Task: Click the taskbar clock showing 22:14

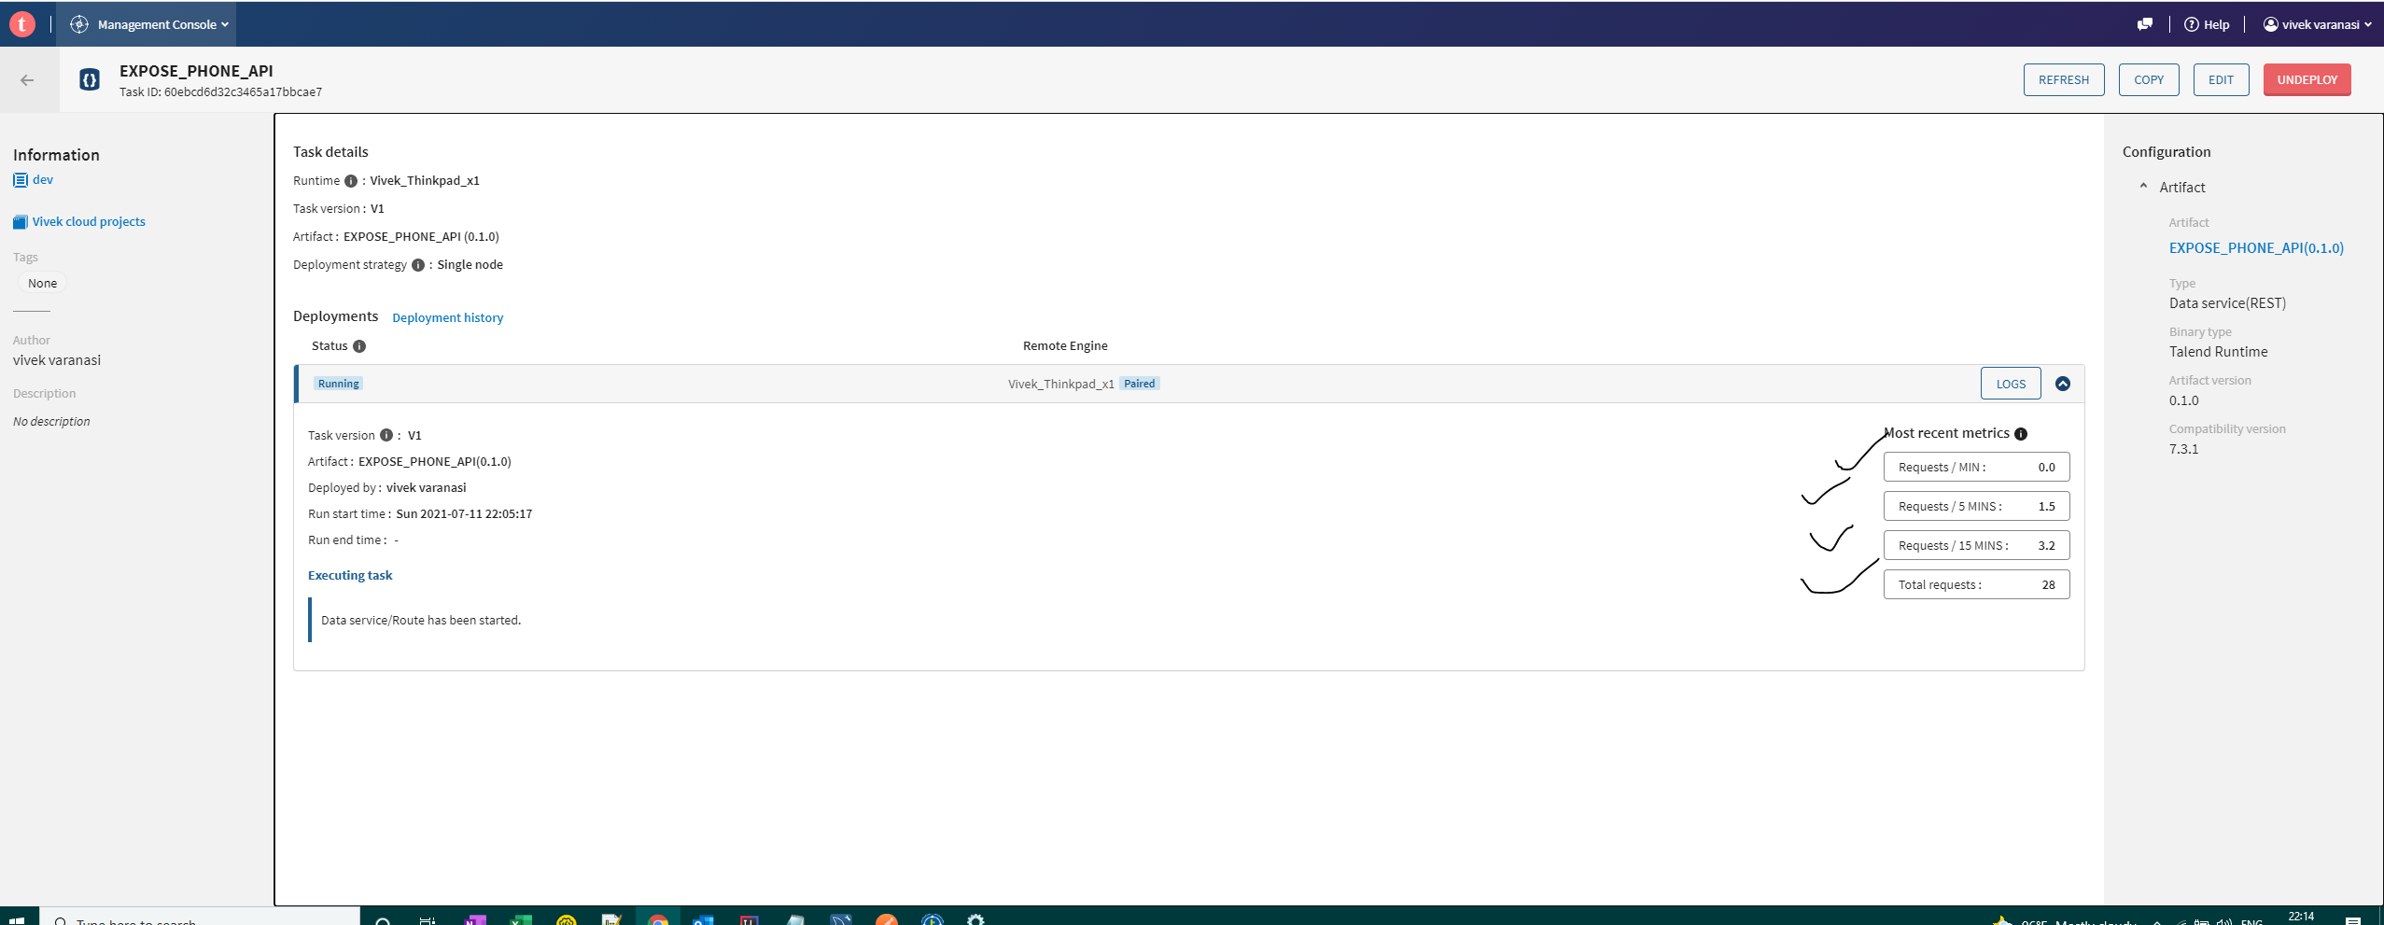Action: (2301, 917)
